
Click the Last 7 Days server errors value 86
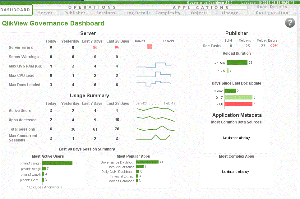[x=95, y=47]
